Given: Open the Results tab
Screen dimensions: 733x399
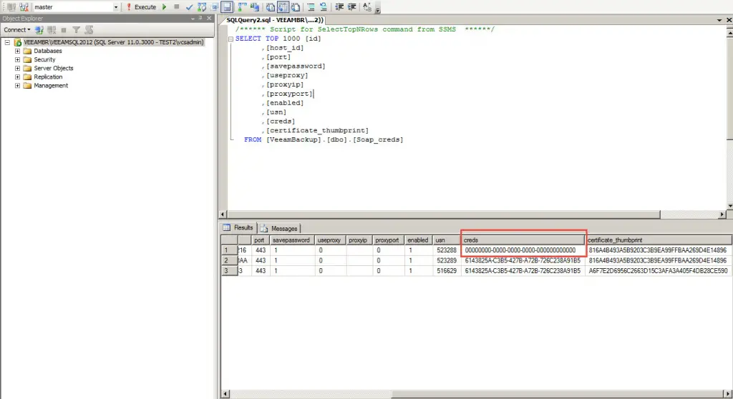Looking at the screenshot, I should pyautogui.click(x=238, y=227).
